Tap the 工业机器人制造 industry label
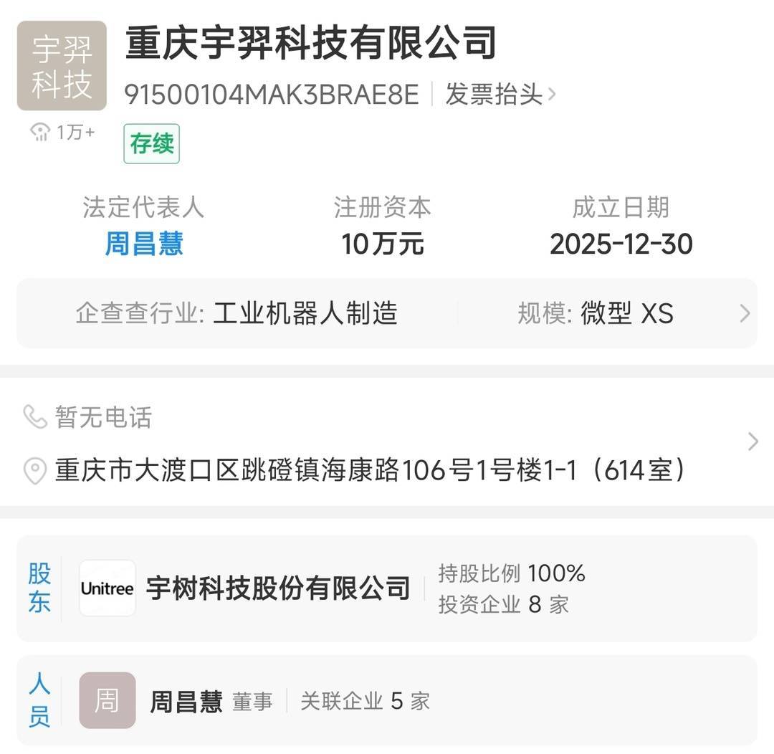Viewport: 774px width, 754px height. point(305,314)
